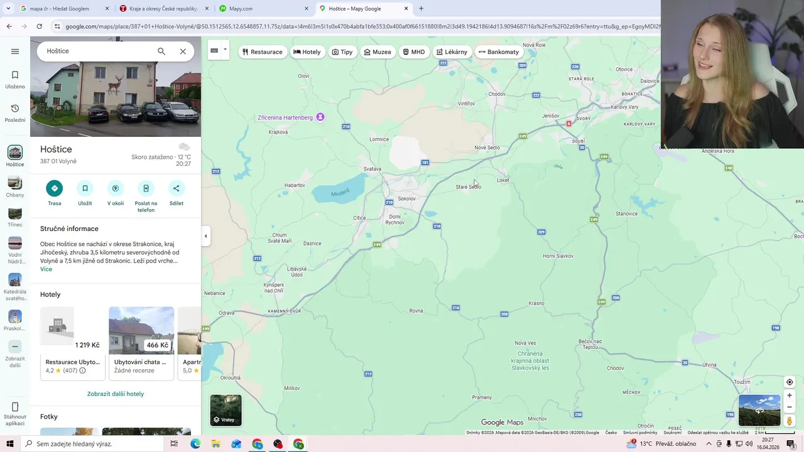This screenshot has width=804, height=452.
Task: Open Soukromí footer link
Action: [x=672, y=433]
